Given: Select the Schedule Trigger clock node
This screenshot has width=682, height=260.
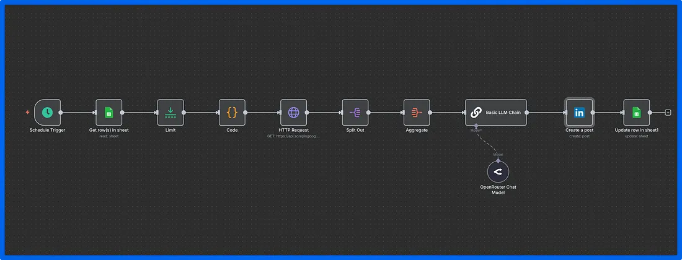Looking at the screenshot, I should point(47,113).
